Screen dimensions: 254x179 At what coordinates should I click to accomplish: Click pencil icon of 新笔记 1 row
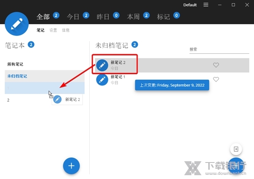[x=102, y=80]
